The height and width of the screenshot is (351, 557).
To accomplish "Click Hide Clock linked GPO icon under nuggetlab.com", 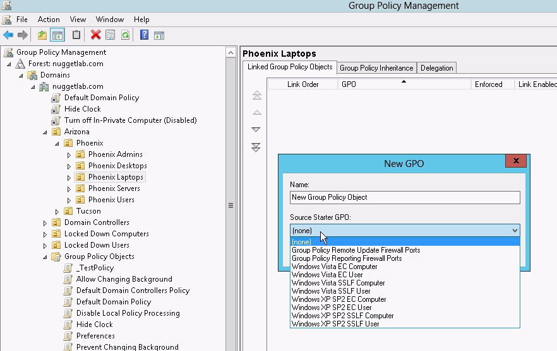I will coord(56,109).
